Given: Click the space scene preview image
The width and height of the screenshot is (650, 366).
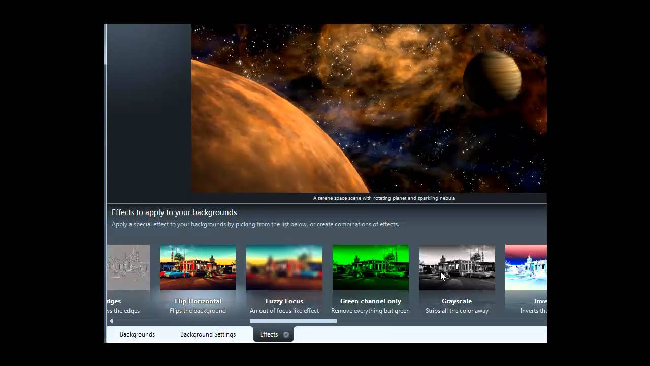Looking at the screenshot, I should [369, 108].
